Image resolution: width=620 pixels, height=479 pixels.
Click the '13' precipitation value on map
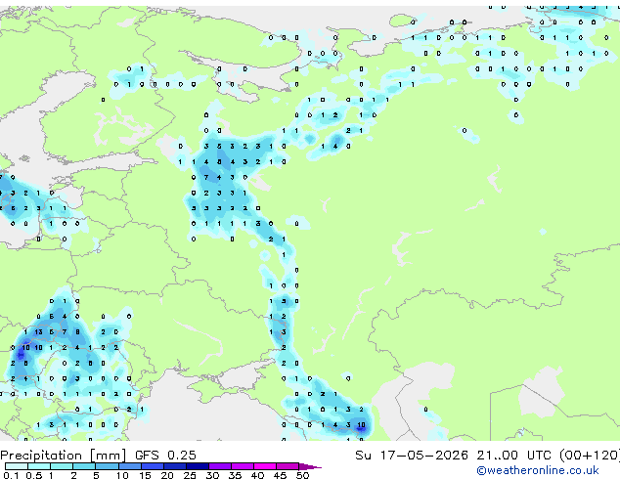point(38,332)
